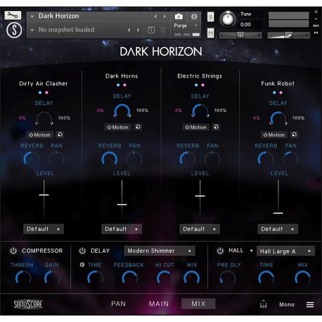Toggle Motion for Dark Horns
This screenshot has height=322, width=322.
118,127
